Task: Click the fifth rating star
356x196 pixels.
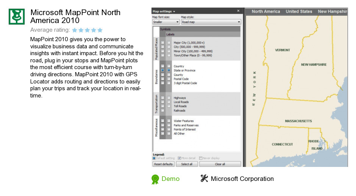Action: click(x=100, y=30)
